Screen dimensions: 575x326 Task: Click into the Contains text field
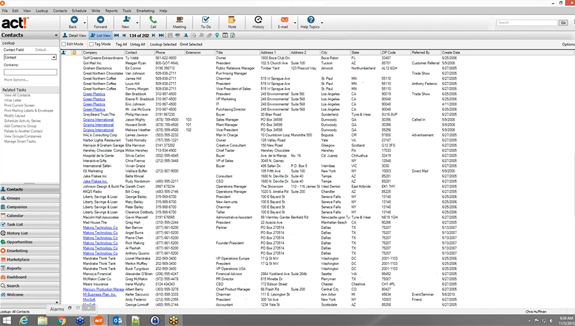[x=31, y=72]
